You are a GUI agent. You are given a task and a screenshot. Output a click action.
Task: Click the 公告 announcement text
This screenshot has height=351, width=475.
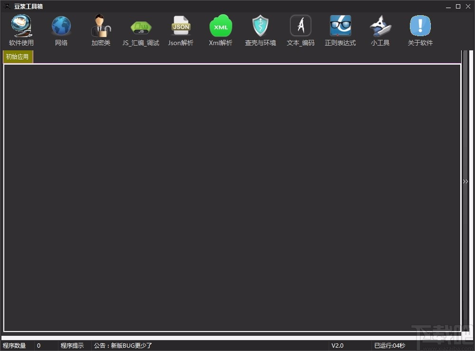coord(123,346)
